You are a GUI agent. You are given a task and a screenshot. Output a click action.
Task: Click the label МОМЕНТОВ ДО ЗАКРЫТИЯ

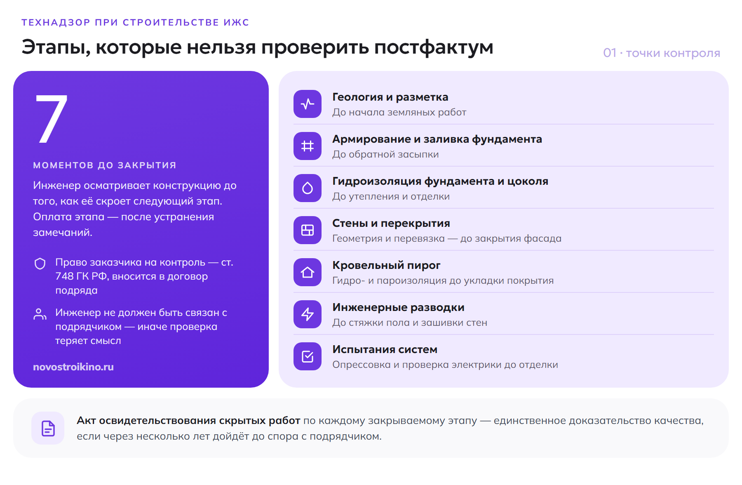[105, 165]
